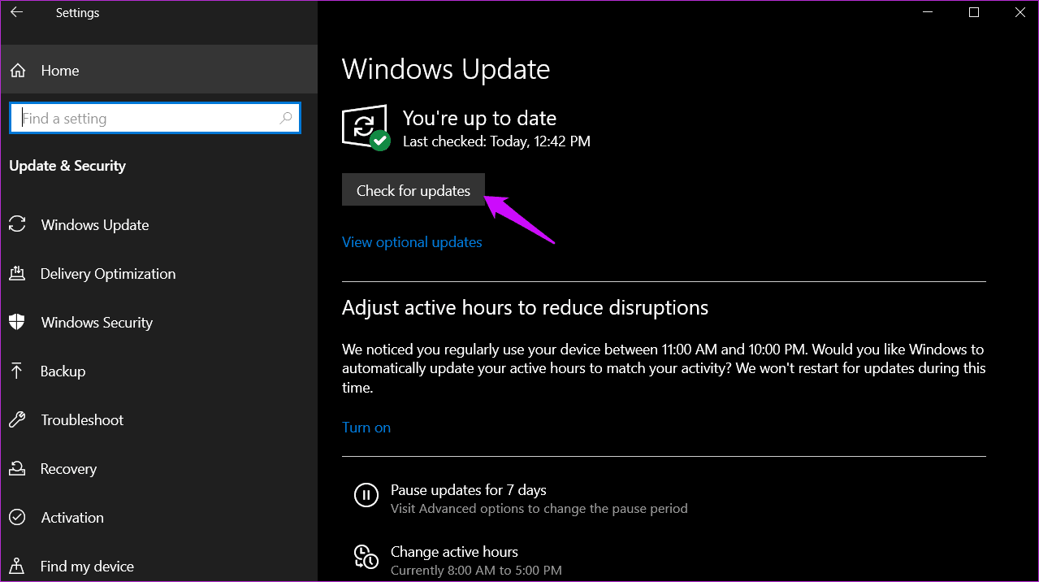The width and height of the screenshot is (1039, 582).
Task: Click the Home house icon
Action: (18, 71)
